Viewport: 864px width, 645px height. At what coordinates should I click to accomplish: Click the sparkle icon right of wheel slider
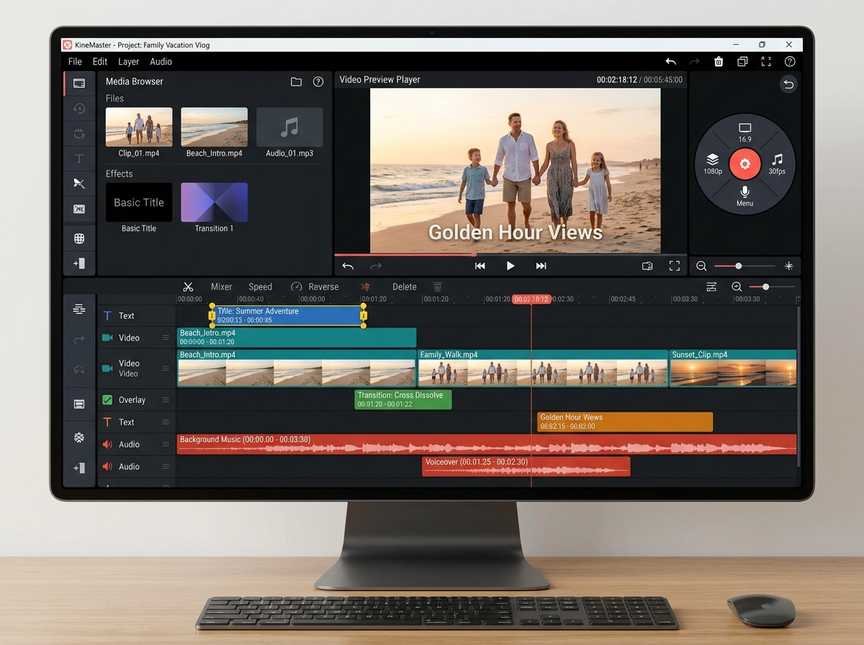point(788,266)
